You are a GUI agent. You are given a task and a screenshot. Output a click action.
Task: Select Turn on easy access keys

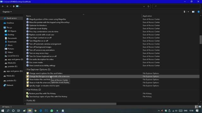pyautogui.click(x=39, y=53)
